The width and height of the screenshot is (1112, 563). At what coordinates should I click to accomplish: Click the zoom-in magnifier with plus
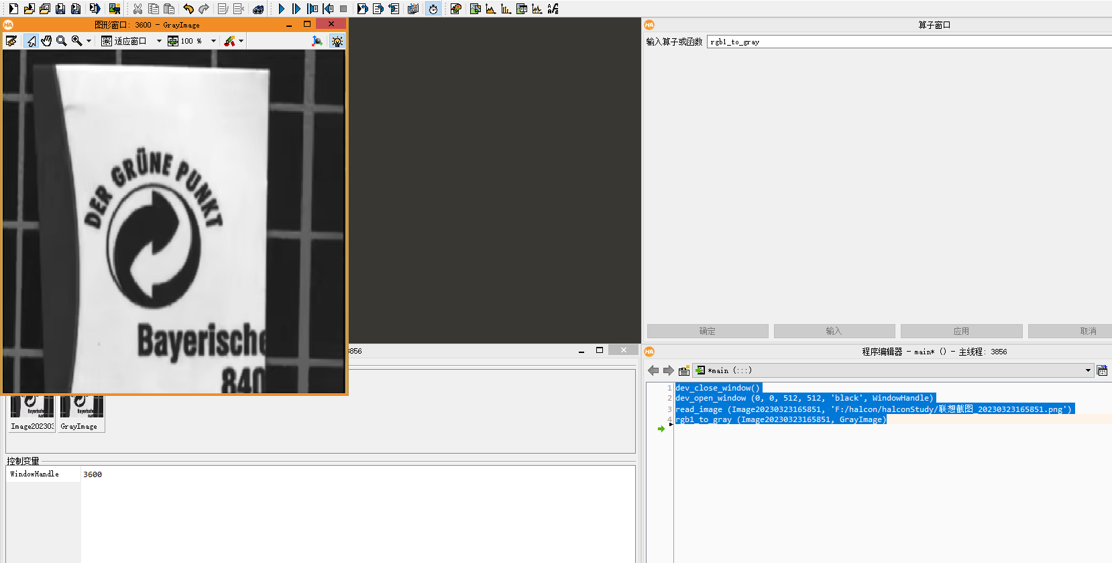click(x=77, y=41)
